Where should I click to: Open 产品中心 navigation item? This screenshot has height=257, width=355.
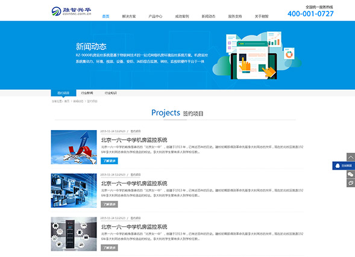point(156,16)
